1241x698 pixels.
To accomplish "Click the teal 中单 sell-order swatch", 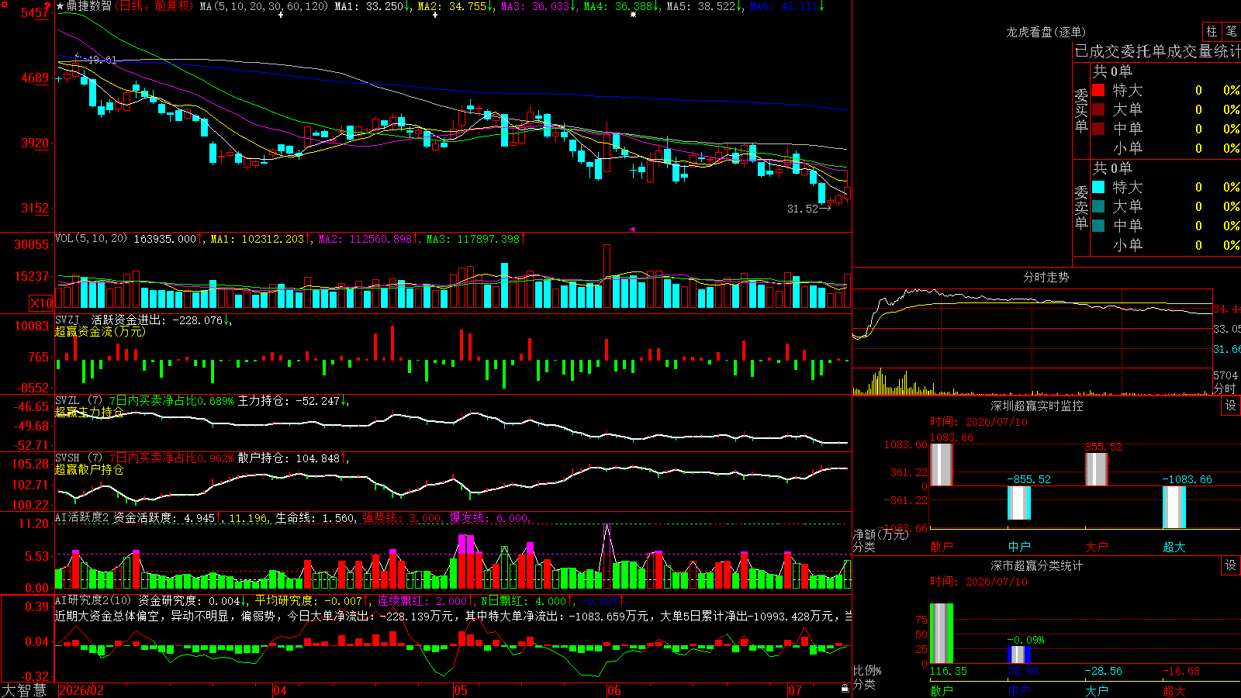I will [1098, 226].
